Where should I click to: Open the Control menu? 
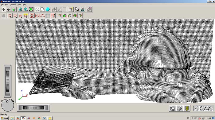(13, 5)
